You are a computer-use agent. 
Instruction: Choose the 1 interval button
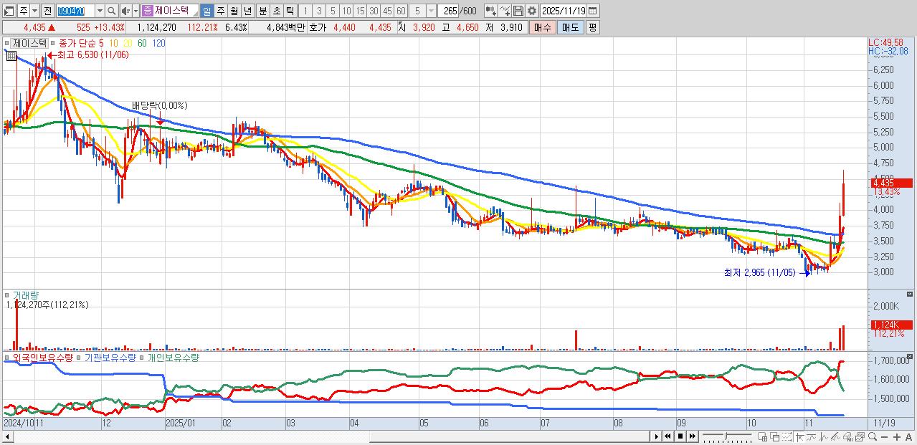(305, 11)
